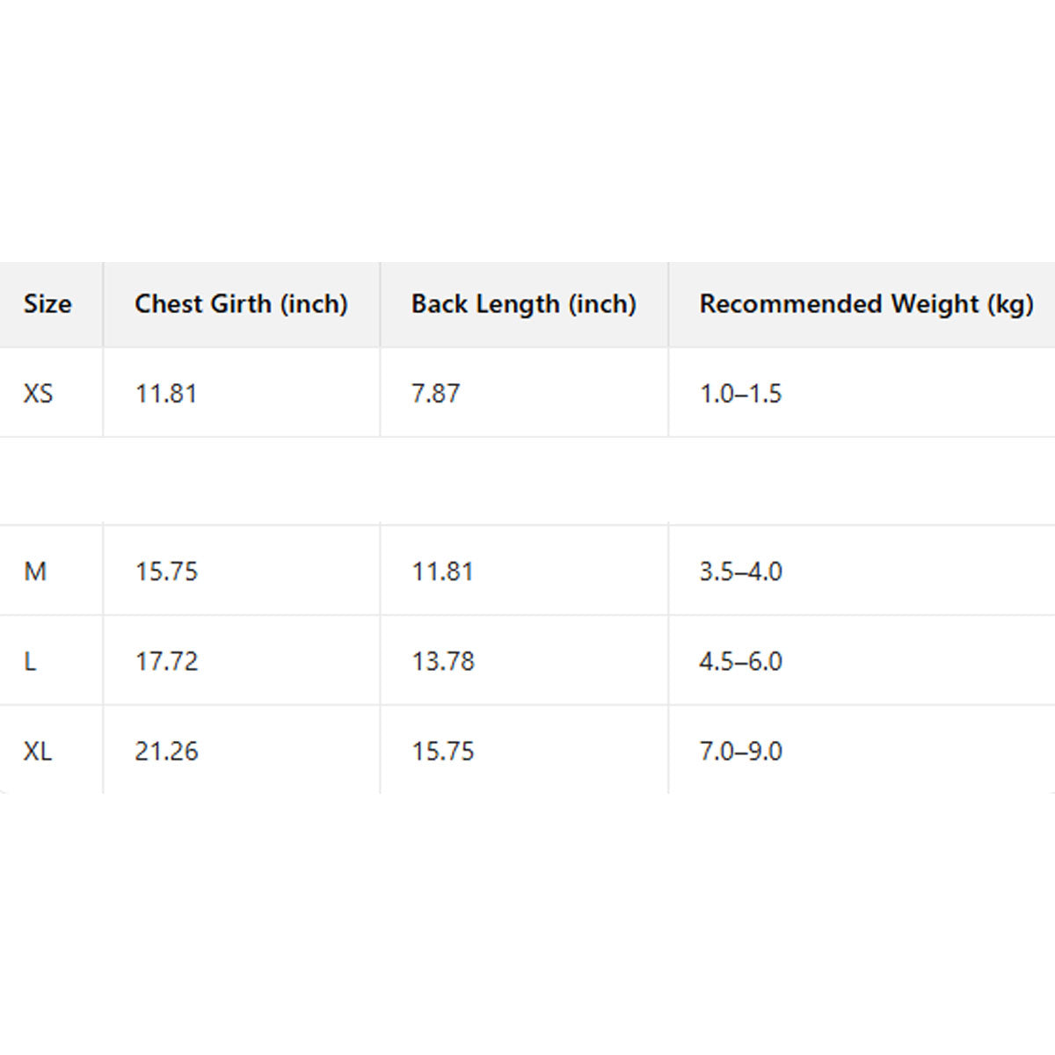Click the Recommended Weight (kg) header
This screenshot has height=1055, width=1055.
(866, 304)
